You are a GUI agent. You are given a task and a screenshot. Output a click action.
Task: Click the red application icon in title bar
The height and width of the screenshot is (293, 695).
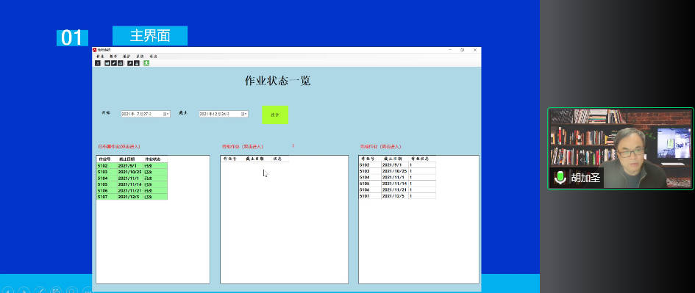pos(94,50)
